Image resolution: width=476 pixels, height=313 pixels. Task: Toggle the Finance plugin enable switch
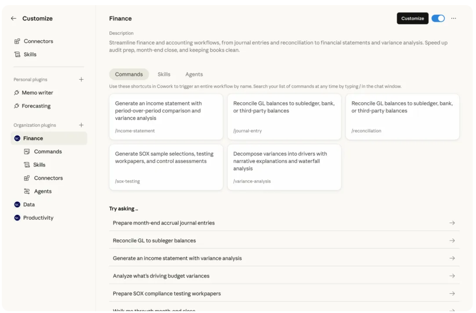tap(438, 19)
